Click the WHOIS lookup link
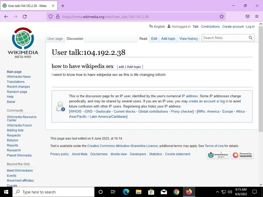263x197 pixels. click(x=76, y=111)
